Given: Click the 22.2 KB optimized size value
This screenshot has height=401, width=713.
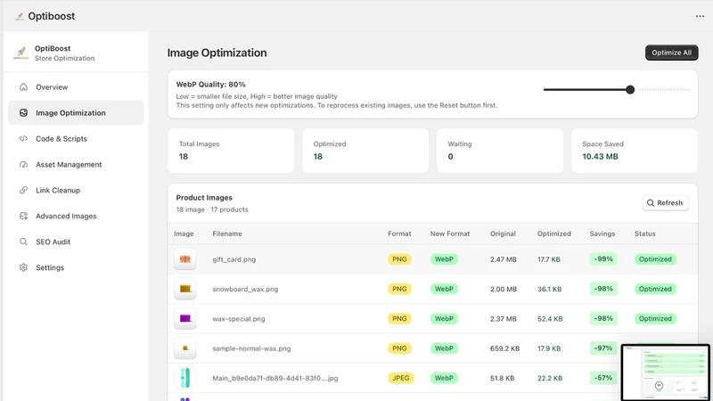Looking at the screenshot, I should (550, 378).
